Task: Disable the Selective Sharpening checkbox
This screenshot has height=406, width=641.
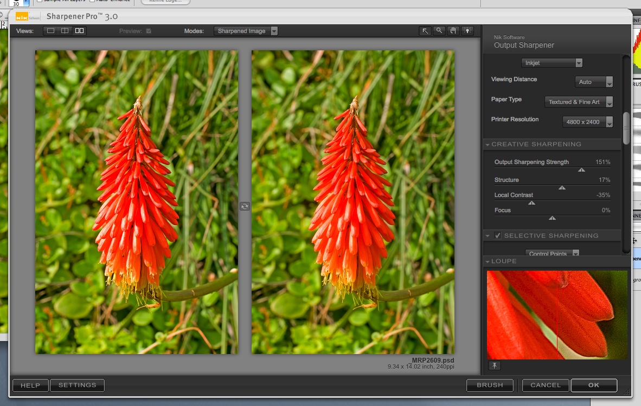Action: (x=498, y=235)
